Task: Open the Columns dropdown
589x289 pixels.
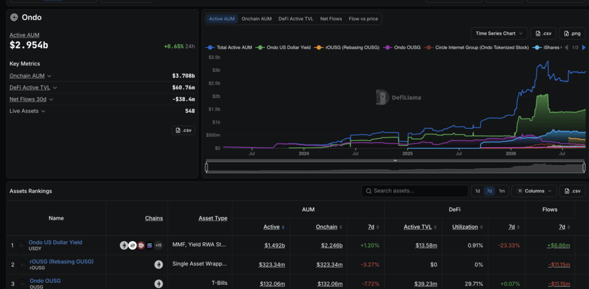Action: pos(534,191)
